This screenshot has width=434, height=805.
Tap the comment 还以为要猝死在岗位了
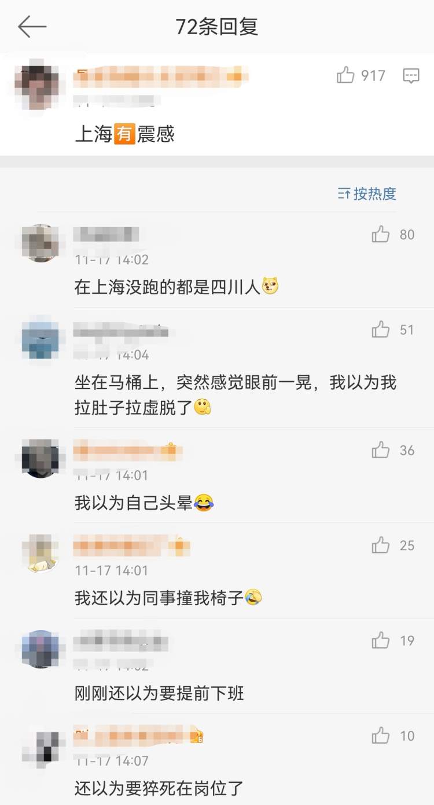[159, 788]
